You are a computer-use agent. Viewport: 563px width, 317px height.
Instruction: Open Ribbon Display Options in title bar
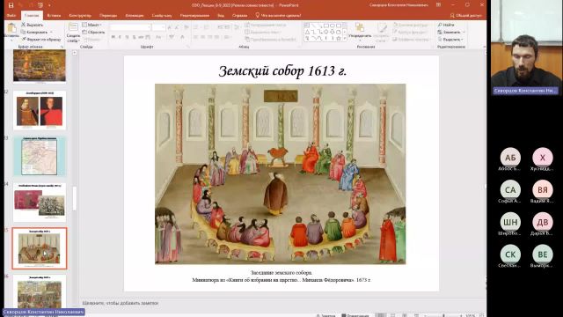tap(438, 5)
